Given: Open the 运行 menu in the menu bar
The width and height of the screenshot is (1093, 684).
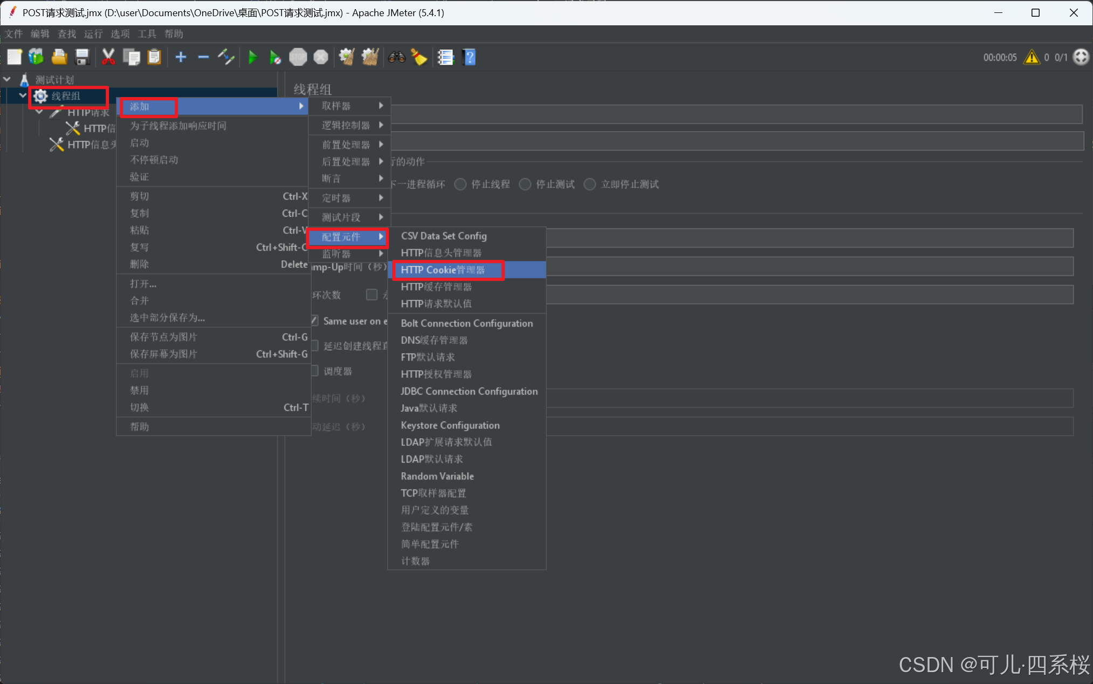Looking at the screenshot, I should tap(93, 34).
